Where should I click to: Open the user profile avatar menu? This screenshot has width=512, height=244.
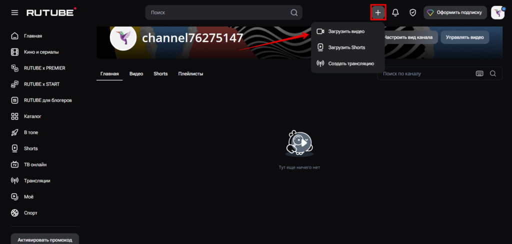click(x=498, y=12)
